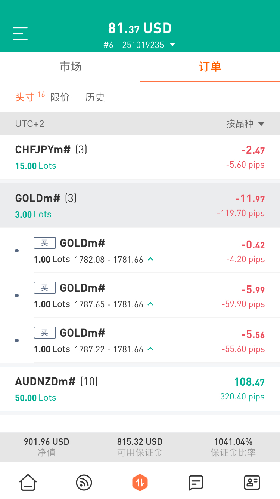Open the 历史 sub-tab
Viewport: 280px width, 499px height.
point(95,97)
